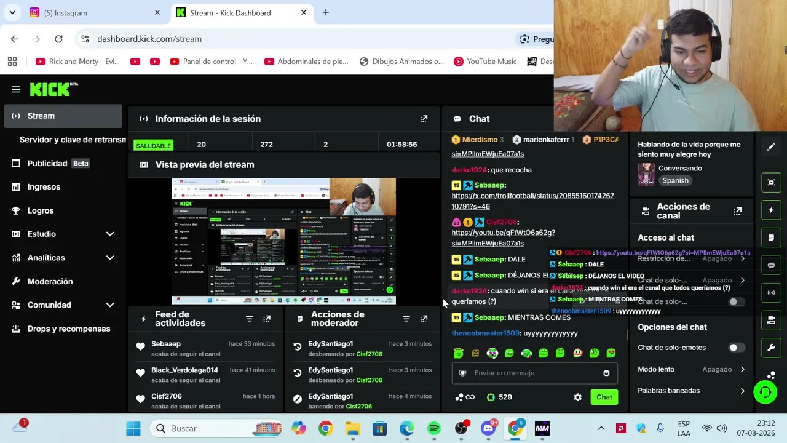Open the green headset support button
Image resolution: width=787 pixels, height=443 pixels.
(x=765, y=392)
